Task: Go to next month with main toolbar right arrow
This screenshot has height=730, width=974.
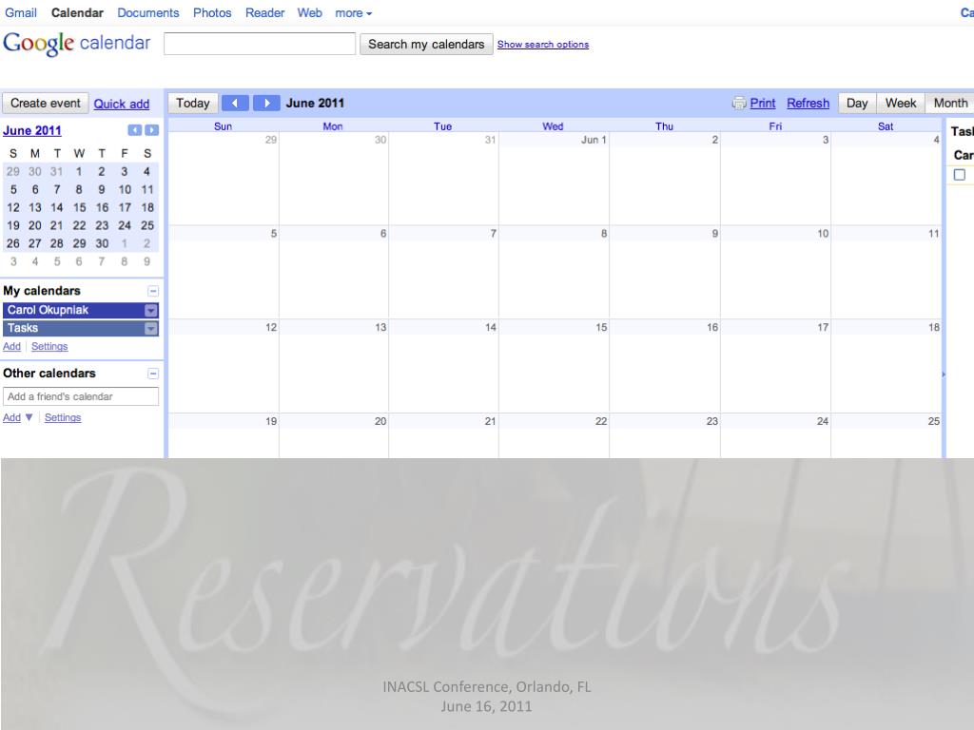Action: point(266,103)
